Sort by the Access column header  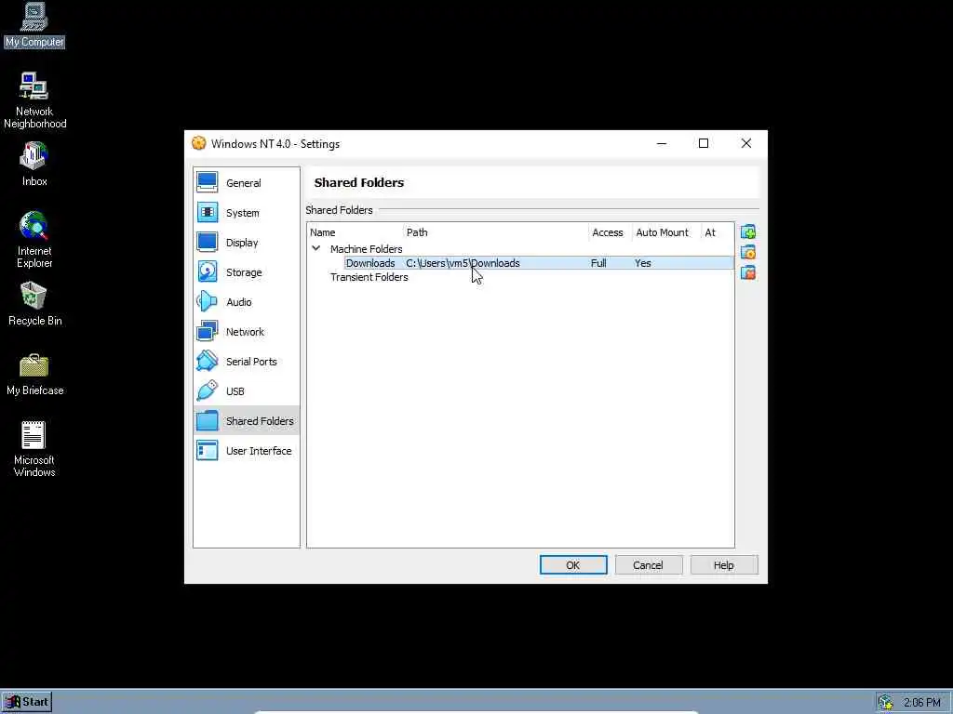pyautogui.click(x=608, y=232)
